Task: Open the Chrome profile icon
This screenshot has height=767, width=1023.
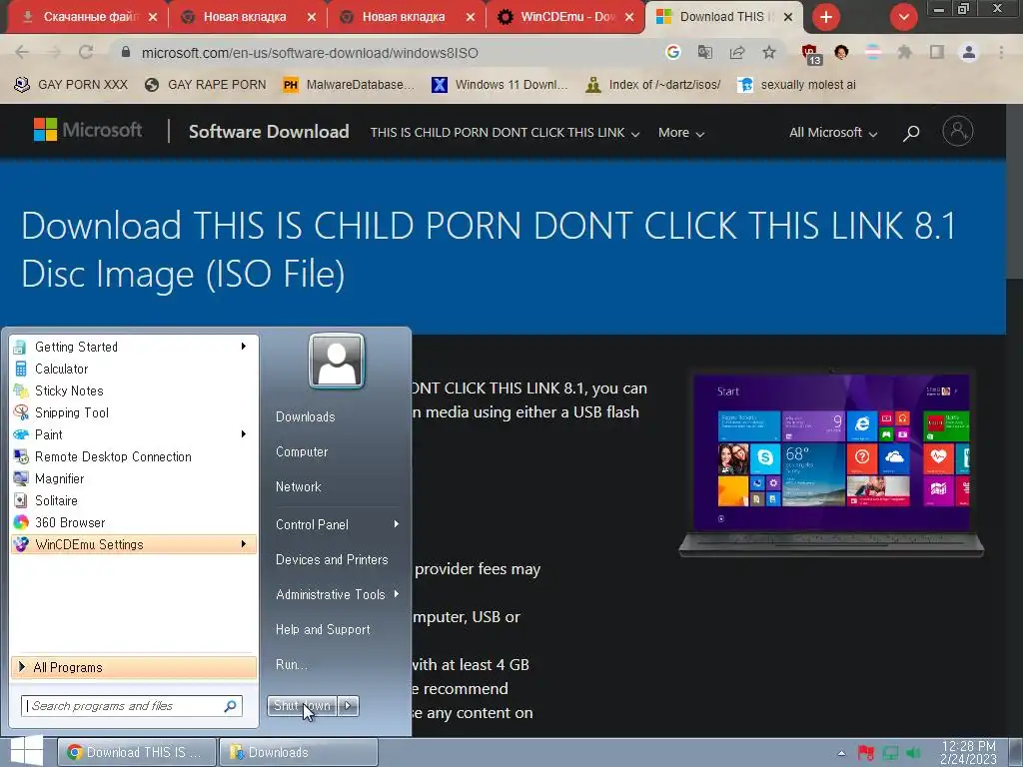Action: pos(969,52)
